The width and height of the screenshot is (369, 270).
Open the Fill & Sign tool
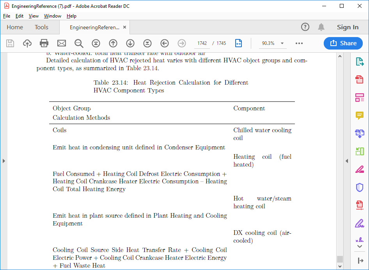click(359, 223)
